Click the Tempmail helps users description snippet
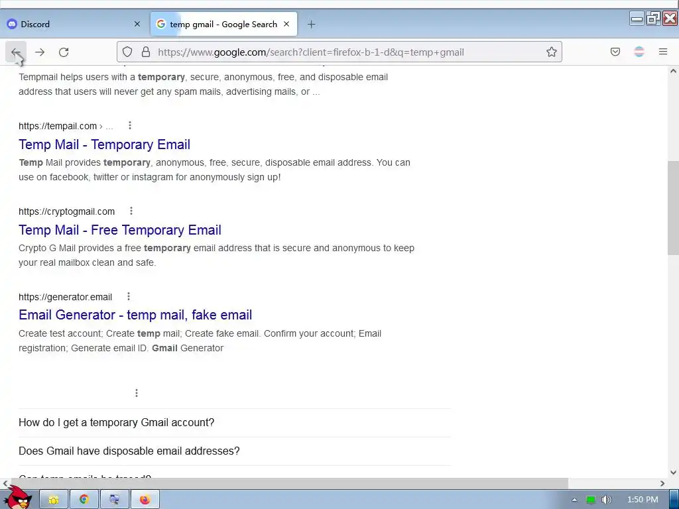Viewport: 679px width, 509px height. 203,84
